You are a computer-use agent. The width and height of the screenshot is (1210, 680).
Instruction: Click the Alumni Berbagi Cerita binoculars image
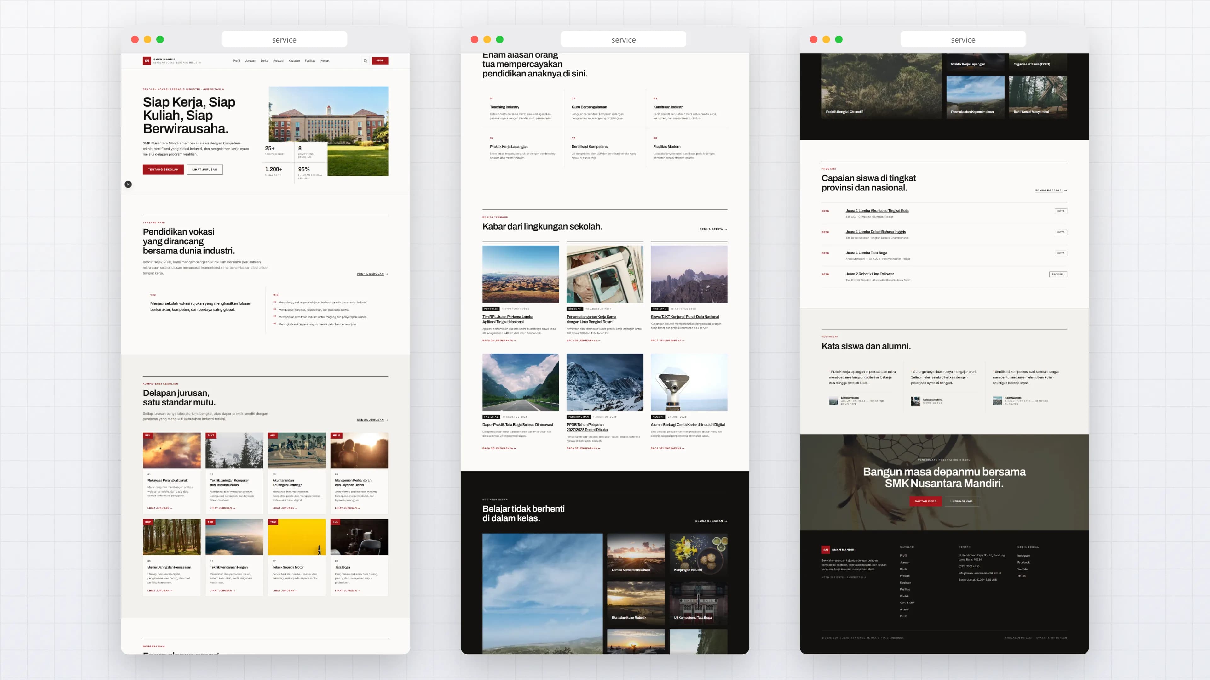click(x=689, y=382)
